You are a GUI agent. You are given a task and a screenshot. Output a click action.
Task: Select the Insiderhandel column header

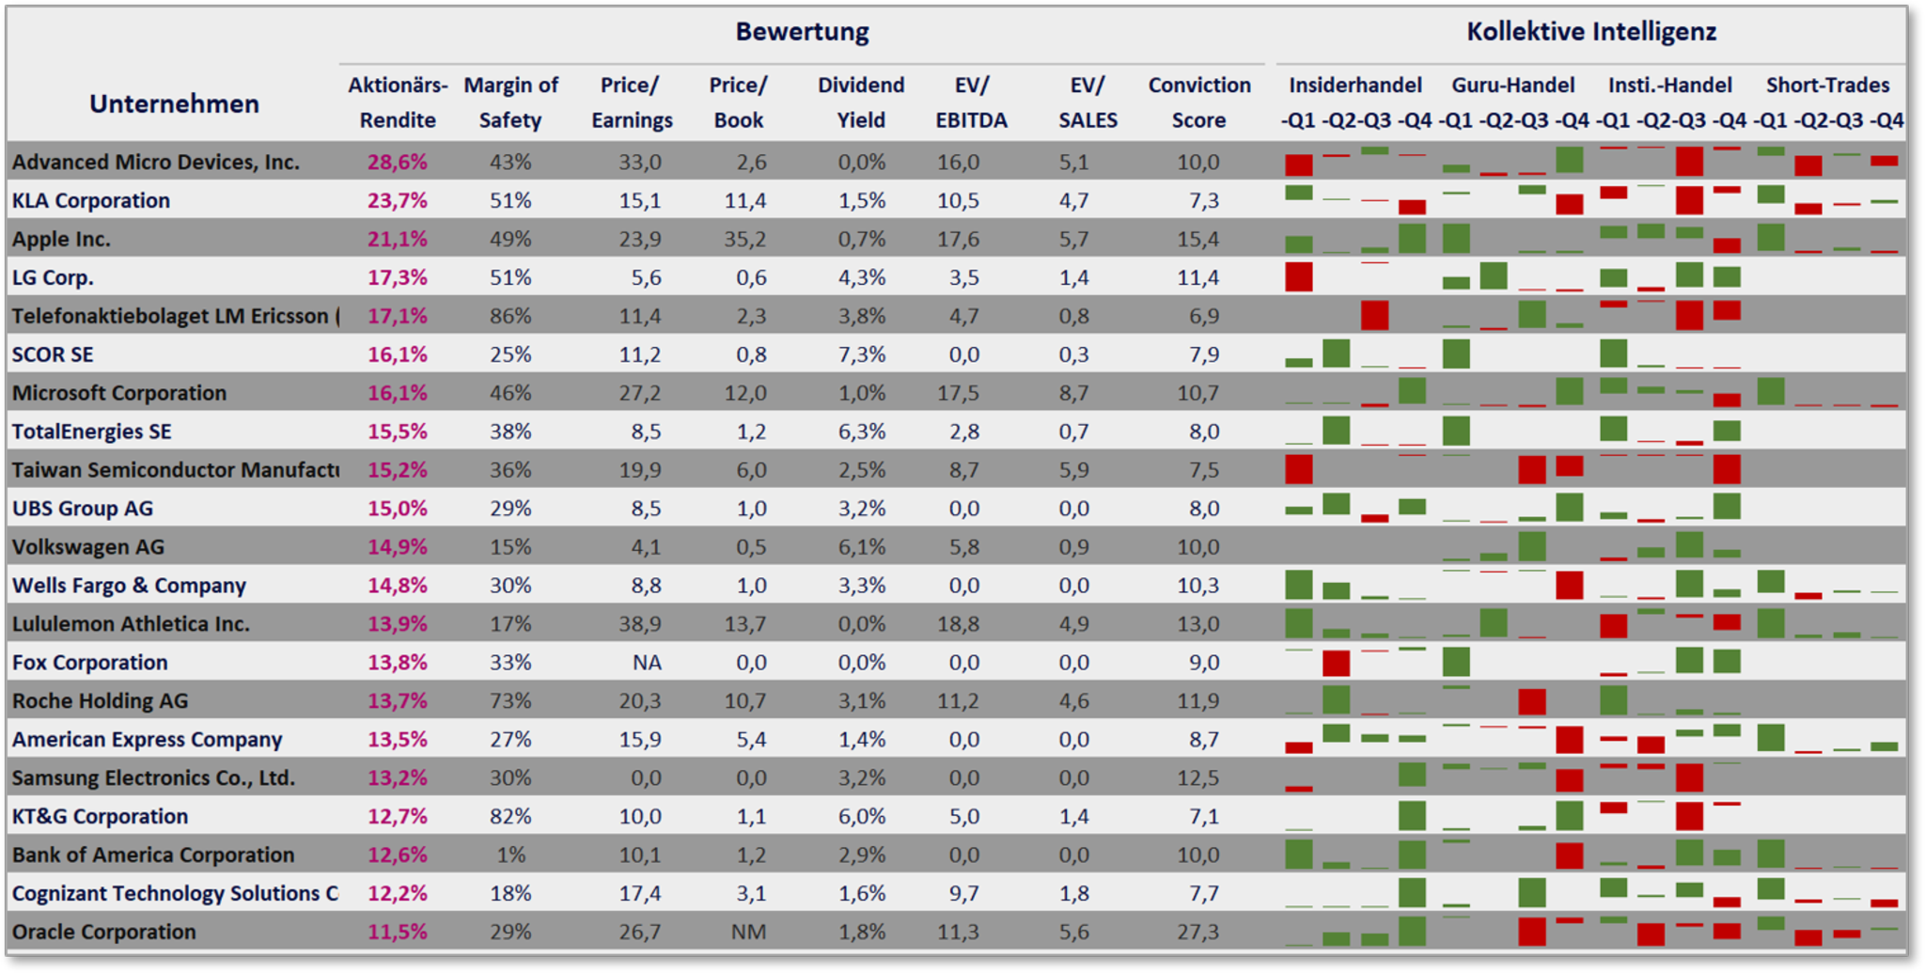click(1354, 86)
